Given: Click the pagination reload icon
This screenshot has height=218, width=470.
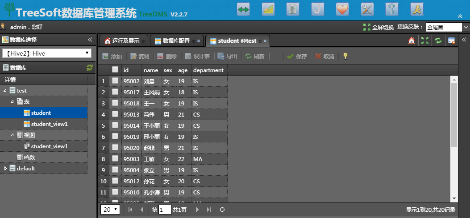Looking at the screenshot, I should (x=222, y=210).
